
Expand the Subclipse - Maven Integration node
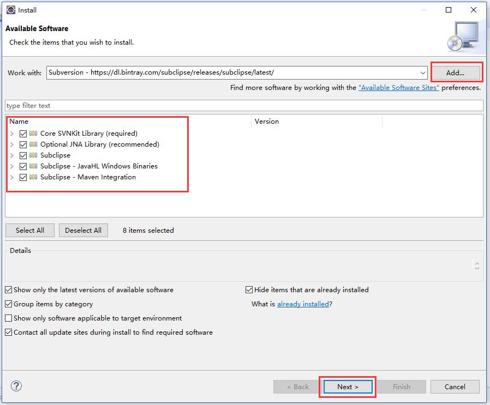tap(12, 177)
